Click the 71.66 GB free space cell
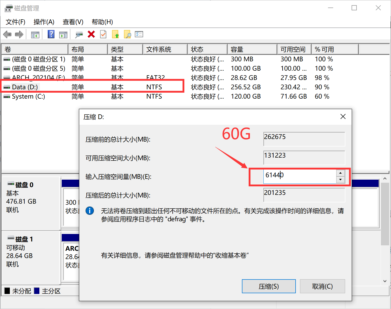The image size is (391, 309). point(294,97)
